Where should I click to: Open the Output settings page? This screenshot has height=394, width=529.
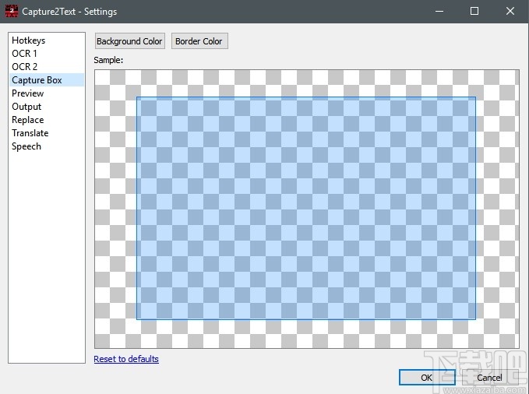[x=47, y=106]
